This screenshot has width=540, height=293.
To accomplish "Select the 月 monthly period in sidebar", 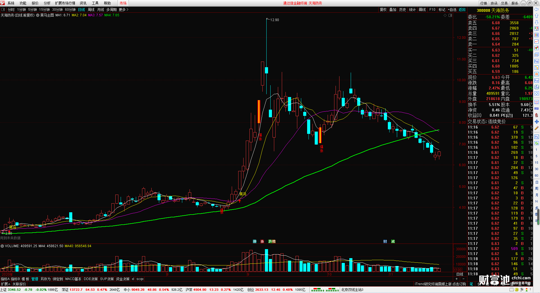I will tap(536, 195).
